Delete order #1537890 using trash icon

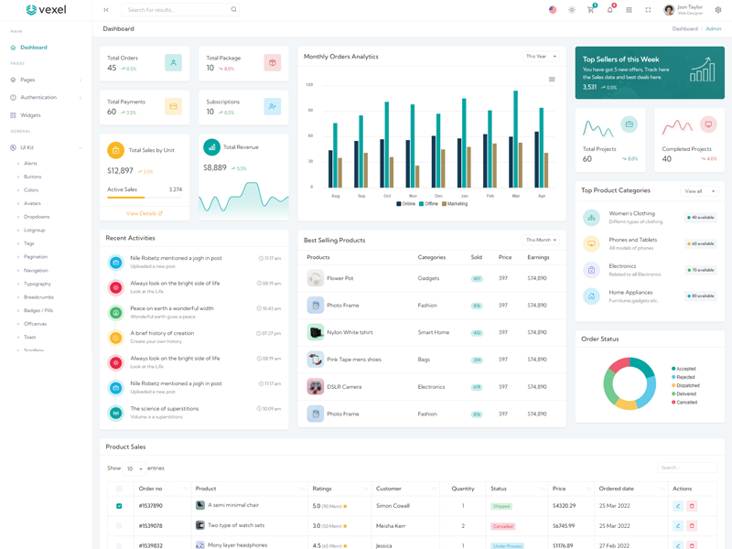click(x=692, y=506)
